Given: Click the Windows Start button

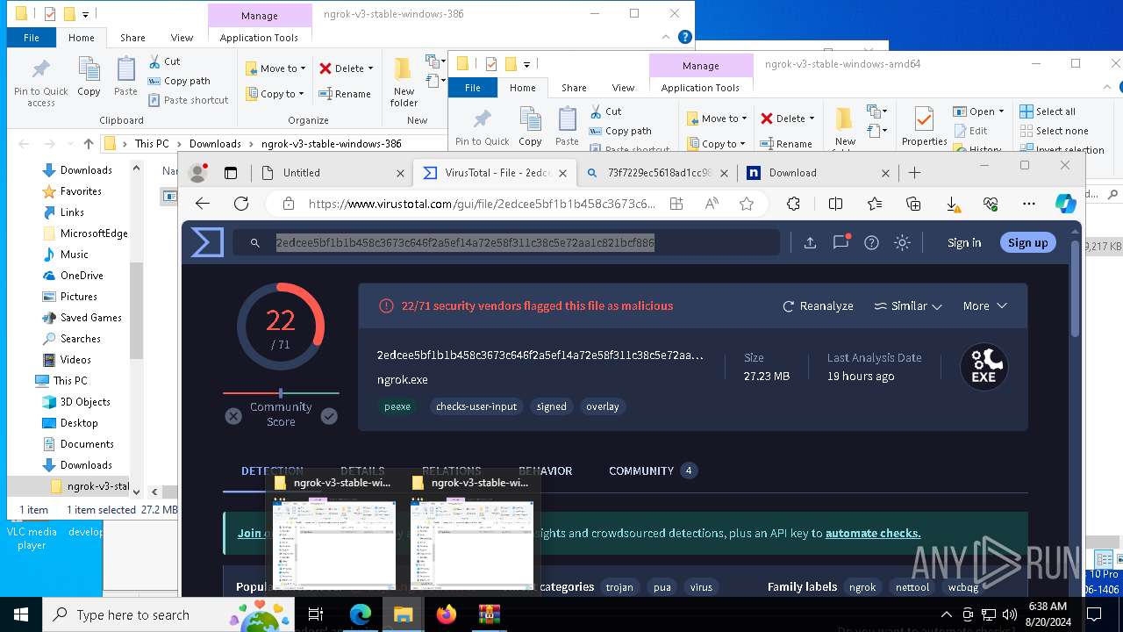Looking at the screenshot, I should [20, 614].
